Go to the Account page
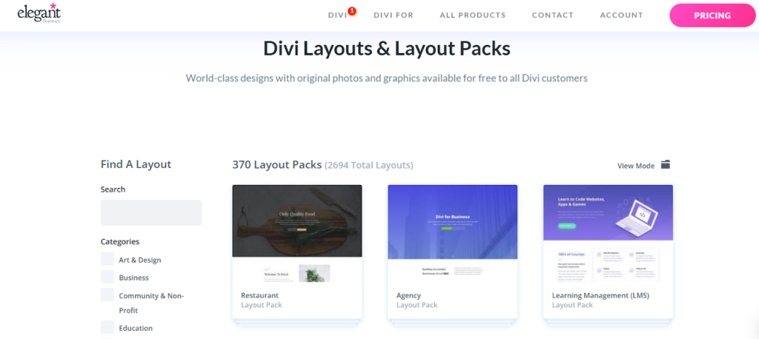 (621, 16)
